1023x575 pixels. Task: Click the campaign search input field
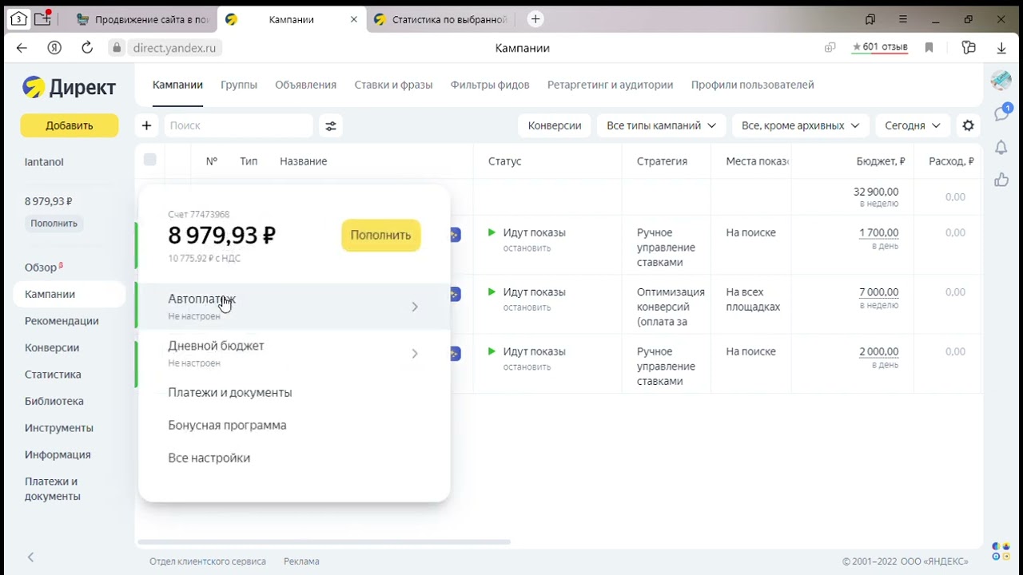tap(238, 125)
